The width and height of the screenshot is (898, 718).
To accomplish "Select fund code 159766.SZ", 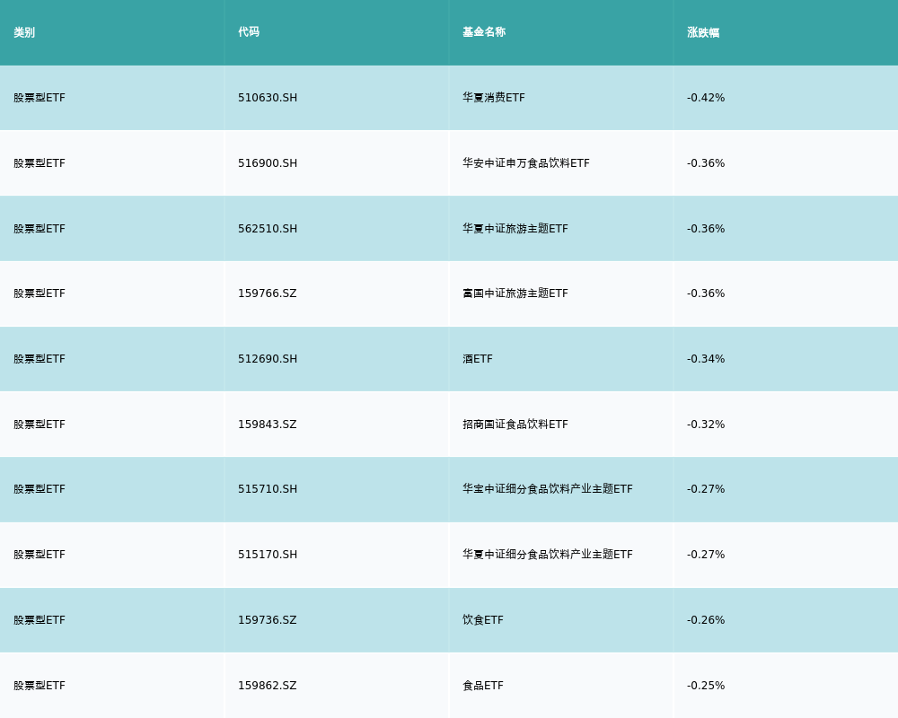I will pos(268,293).
